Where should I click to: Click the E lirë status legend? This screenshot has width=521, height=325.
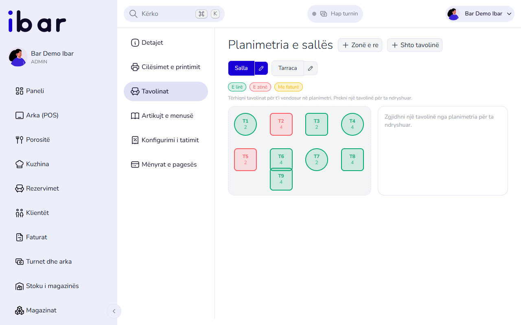(237, 87)
